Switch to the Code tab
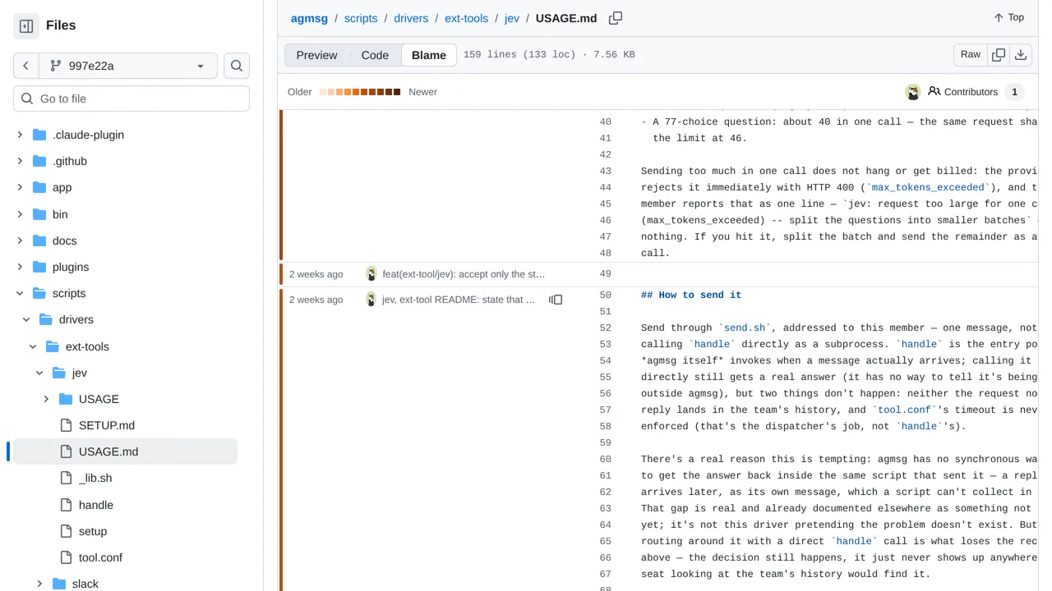Image resolution: width=1052 pixels, height=591 pixels. pos(375,55)
